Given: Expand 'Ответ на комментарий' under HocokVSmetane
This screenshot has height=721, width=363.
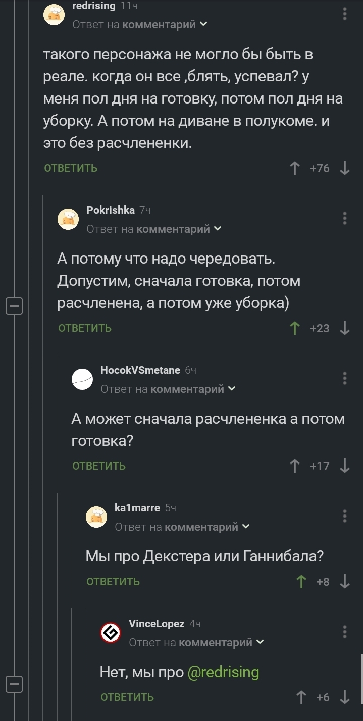Looking at the screenshot, I should [x=168, y=389].
